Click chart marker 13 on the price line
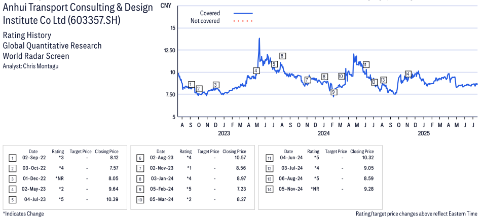 [383, 80]
